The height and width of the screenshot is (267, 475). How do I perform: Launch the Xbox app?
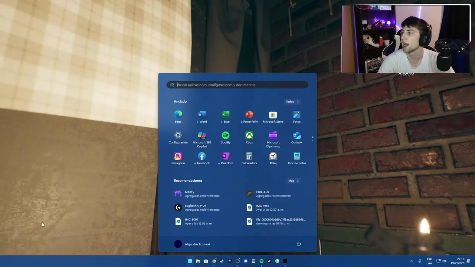249,138
